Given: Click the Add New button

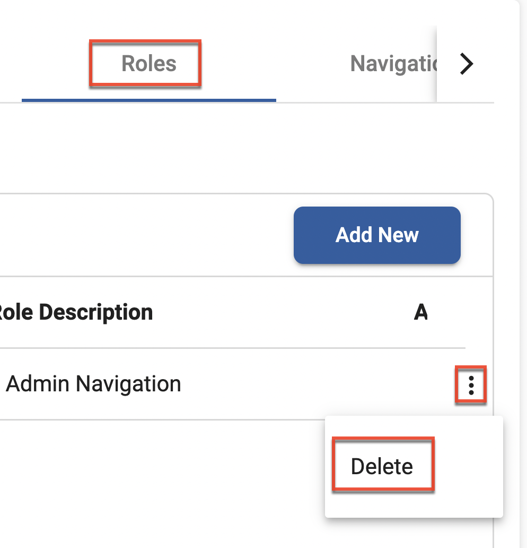Looking at the screenshot, I should click(x=377, y=235).
